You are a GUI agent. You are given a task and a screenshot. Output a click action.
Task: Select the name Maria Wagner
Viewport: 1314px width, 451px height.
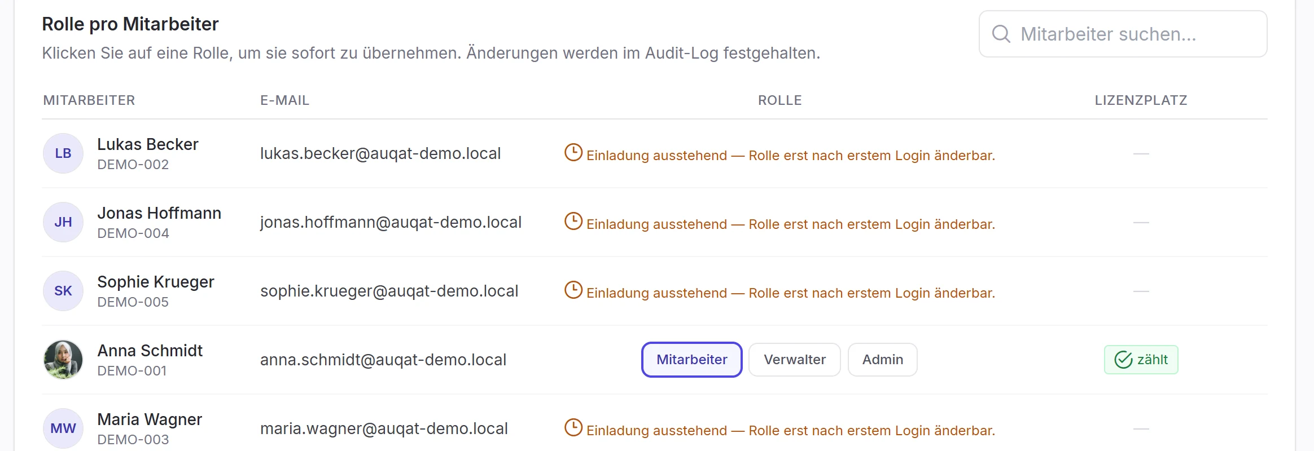click(x=150, y=419)
